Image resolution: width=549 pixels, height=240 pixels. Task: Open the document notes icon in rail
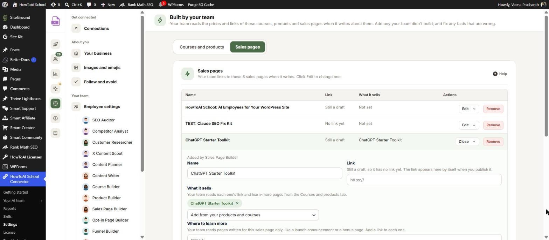pyautogui.click(x=55, y=133)
